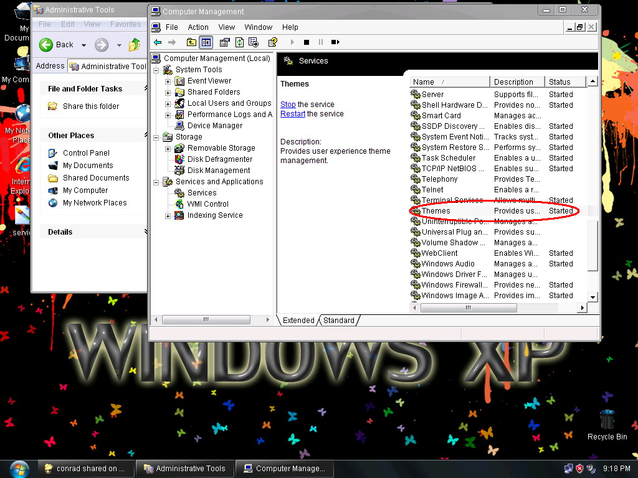This screenshot has height=478, width=638.
Task: Open the View menu in Computer Management
Action: tap(227, 27)
